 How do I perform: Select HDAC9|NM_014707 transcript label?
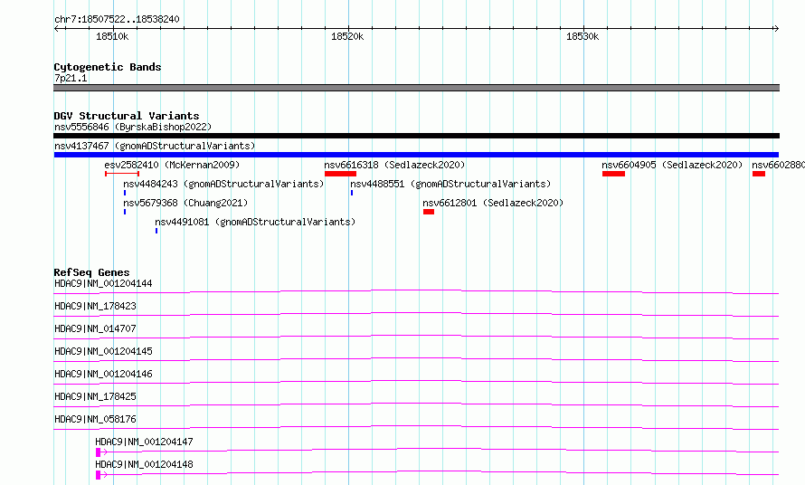pos(96,328)
